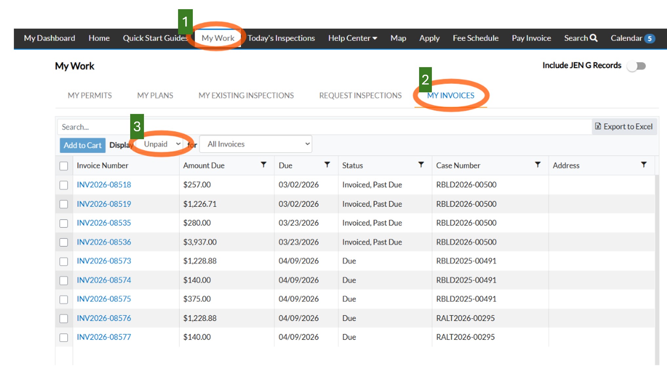Viewport: 667px width, 390px height.
Task: Open Fee Schedule in the navigation bar
Action: pyautogui.click(x=475, y=38)
